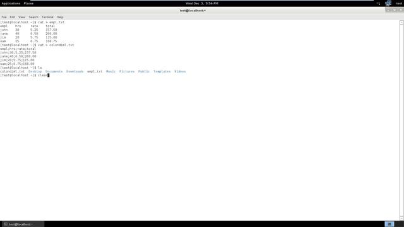
Task: Click the active workspace switcher box
Action: click(x=389, y=224)
